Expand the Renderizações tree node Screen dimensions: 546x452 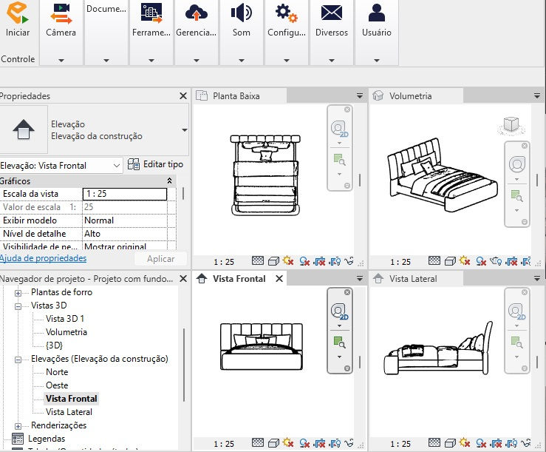[18, 426]
